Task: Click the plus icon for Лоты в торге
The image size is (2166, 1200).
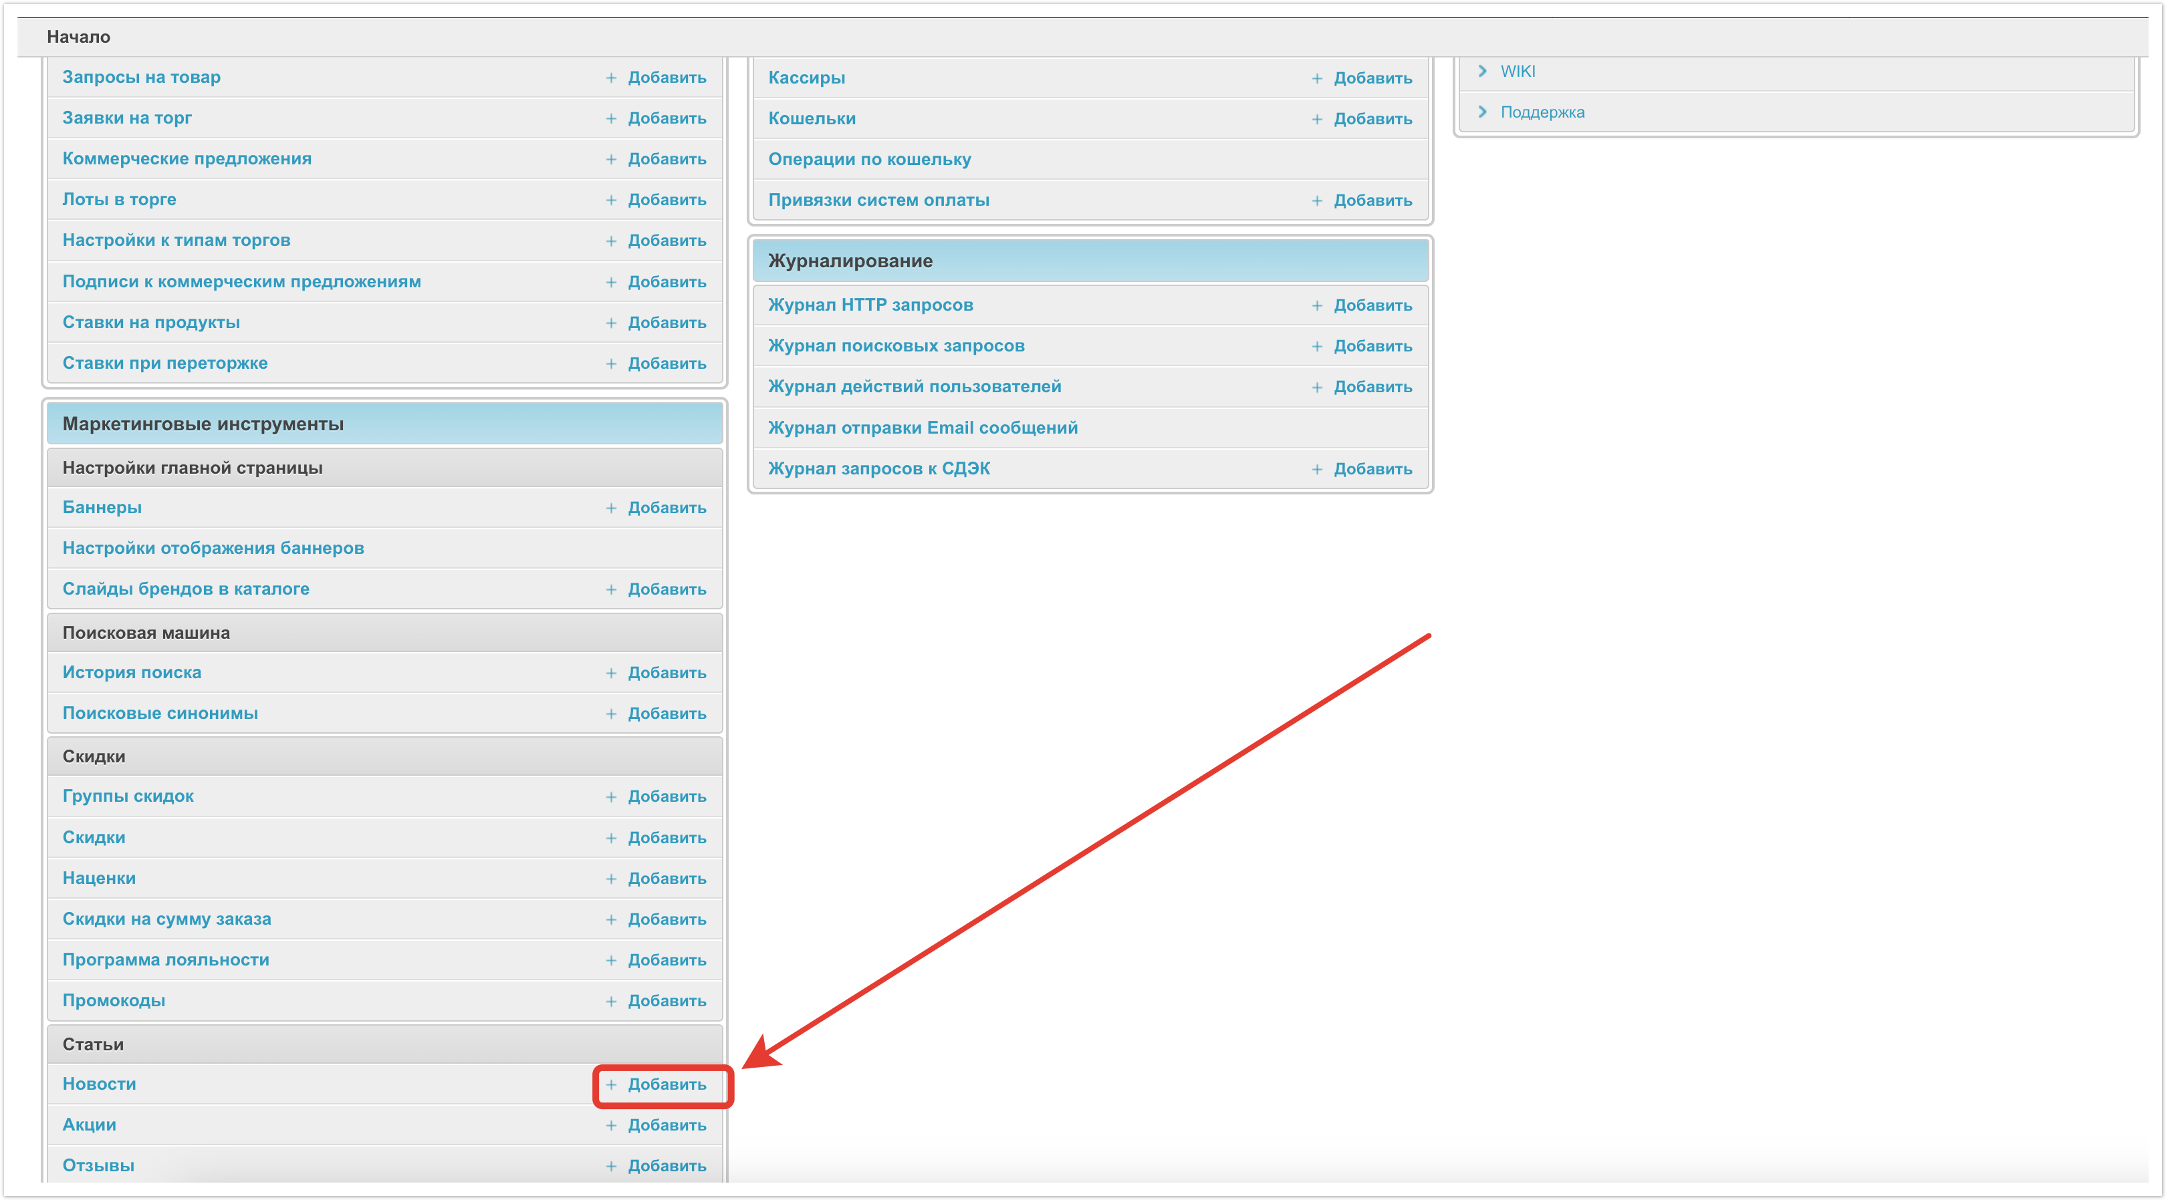Action: 611,200
